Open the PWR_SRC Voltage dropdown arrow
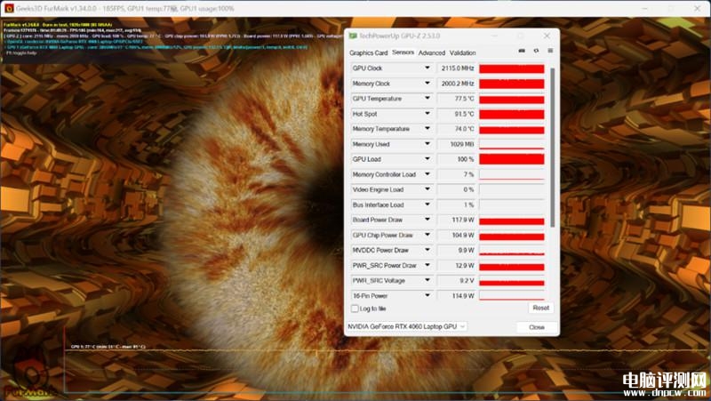711x401 pixels. (x=427, y=280)
